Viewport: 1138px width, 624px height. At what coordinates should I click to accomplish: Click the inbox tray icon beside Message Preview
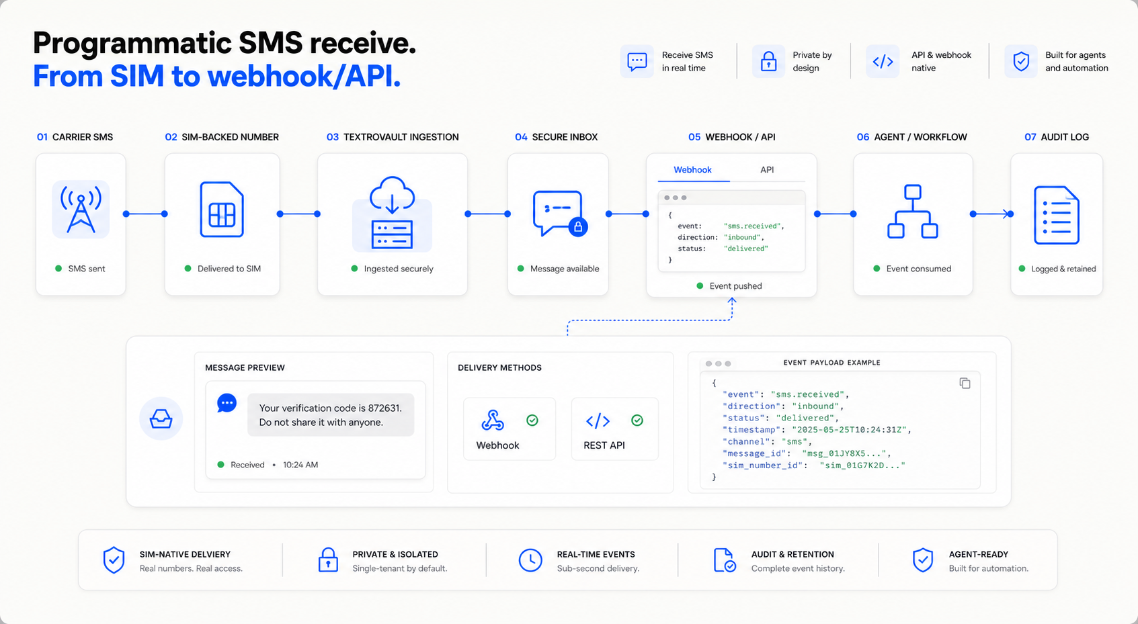(161, 418)
